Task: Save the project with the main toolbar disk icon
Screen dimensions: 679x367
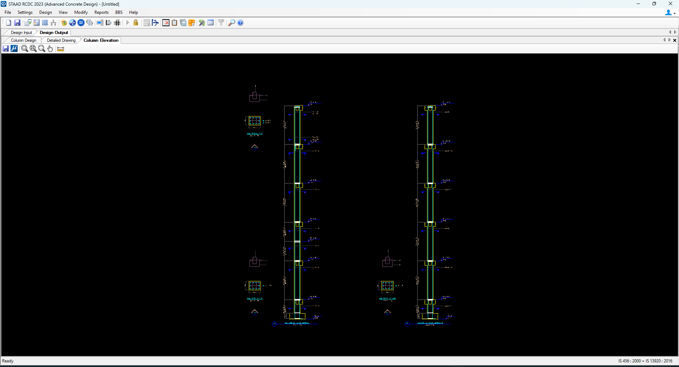Action: click(x=17, y=23)
